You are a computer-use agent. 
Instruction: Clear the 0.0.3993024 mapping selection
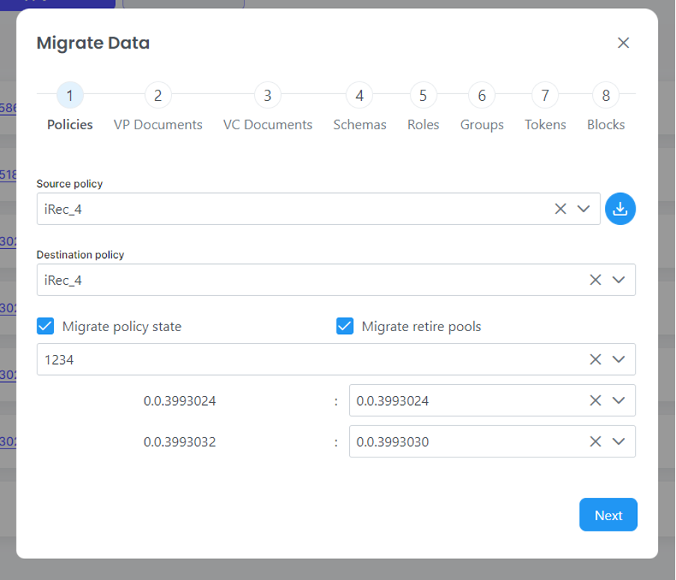[x=595, y=401]
